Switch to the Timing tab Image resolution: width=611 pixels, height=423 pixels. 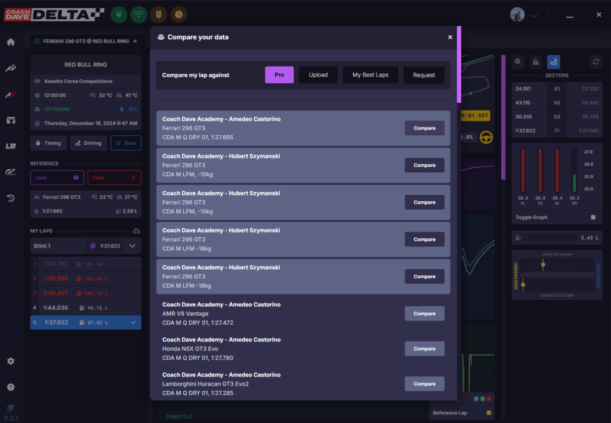coord(48,143)
